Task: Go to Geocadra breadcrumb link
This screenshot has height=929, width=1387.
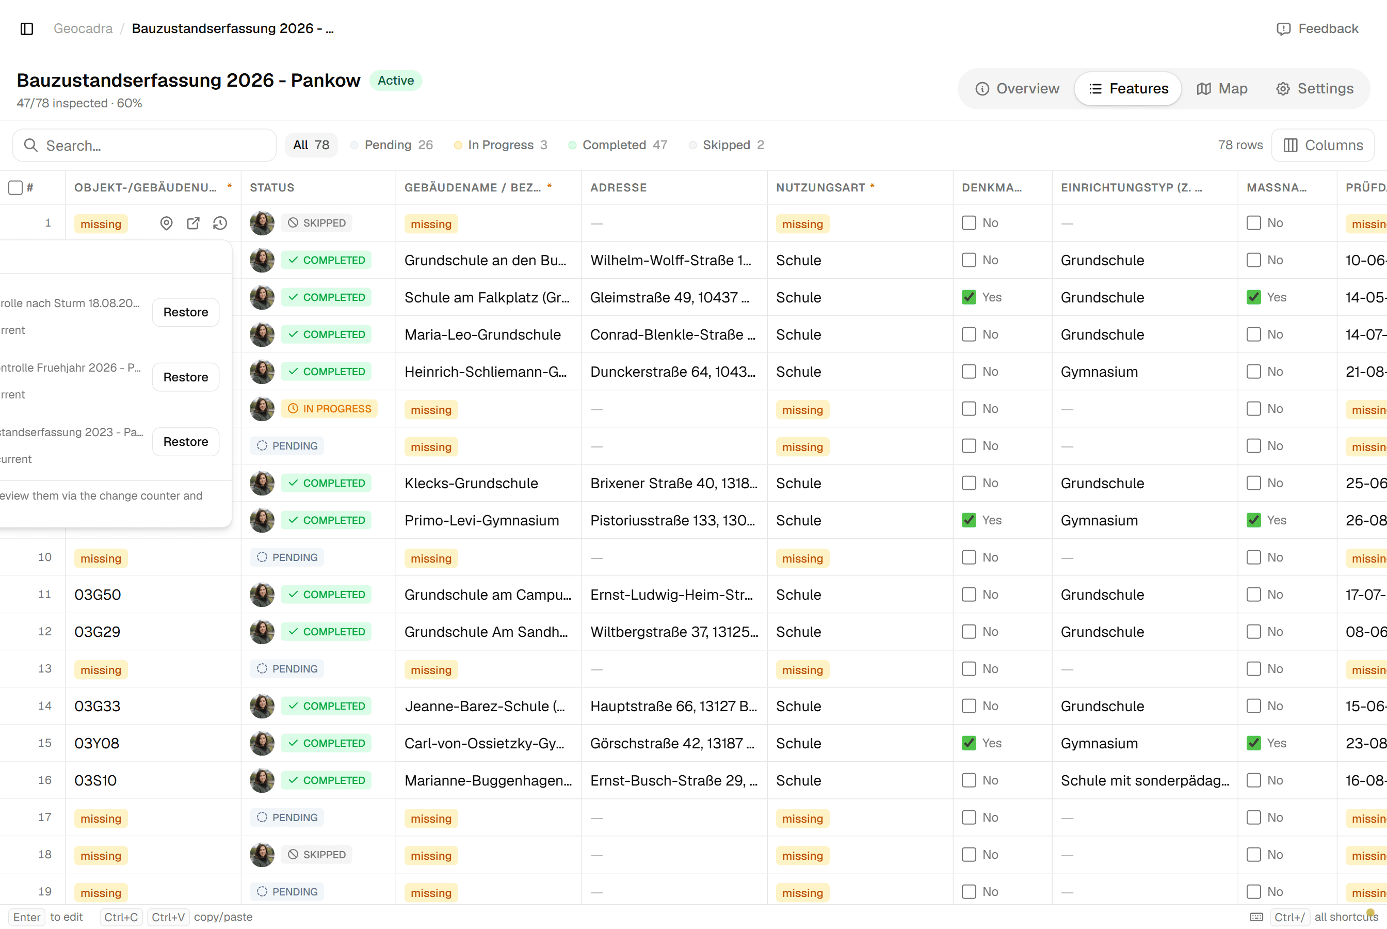Action: 83,28
